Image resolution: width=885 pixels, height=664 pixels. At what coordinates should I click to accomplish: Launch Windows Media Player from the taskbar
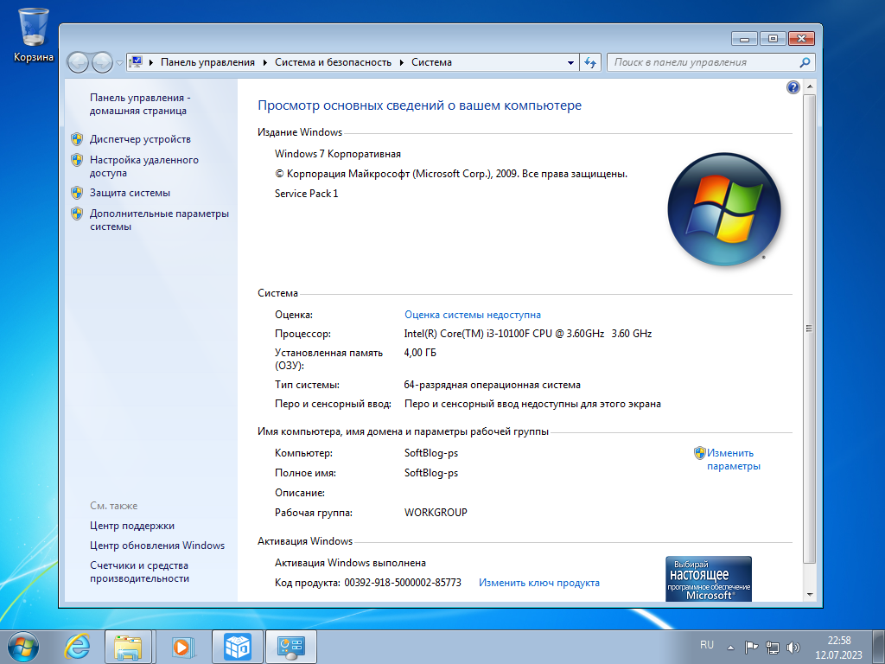181,645
